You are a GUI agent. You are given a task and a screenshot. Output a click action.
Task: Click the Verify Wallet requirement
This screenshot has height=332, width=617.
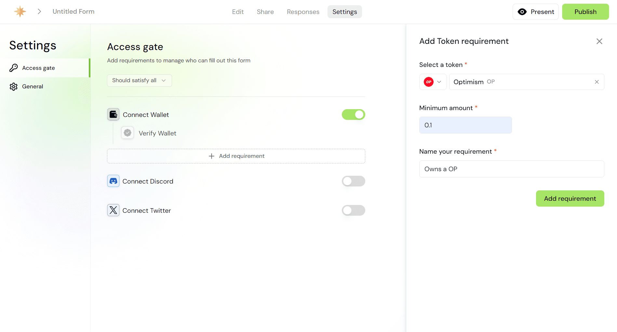click(149, 133)
